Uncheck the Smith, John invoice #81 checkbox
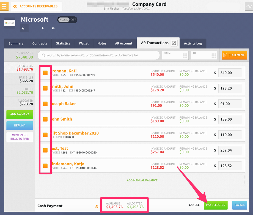Viewport: 253px width, 215px height. (x=45, y=88)
